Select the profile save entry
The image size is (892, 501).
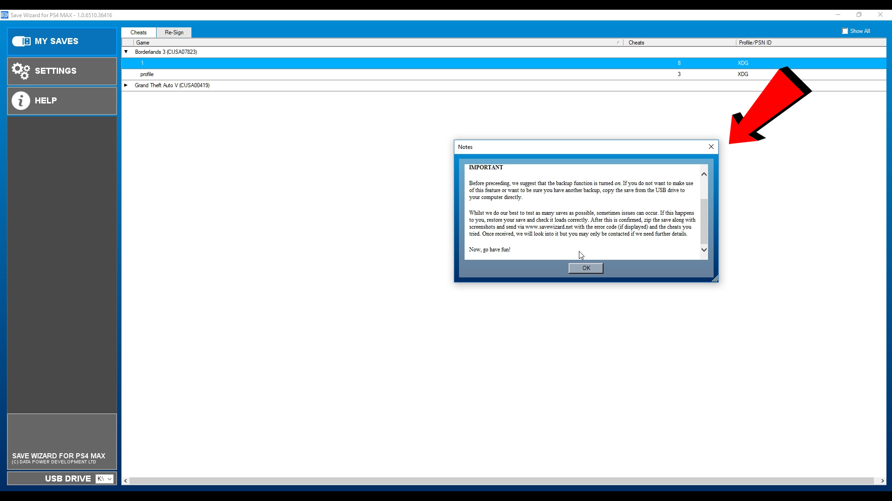147,73
